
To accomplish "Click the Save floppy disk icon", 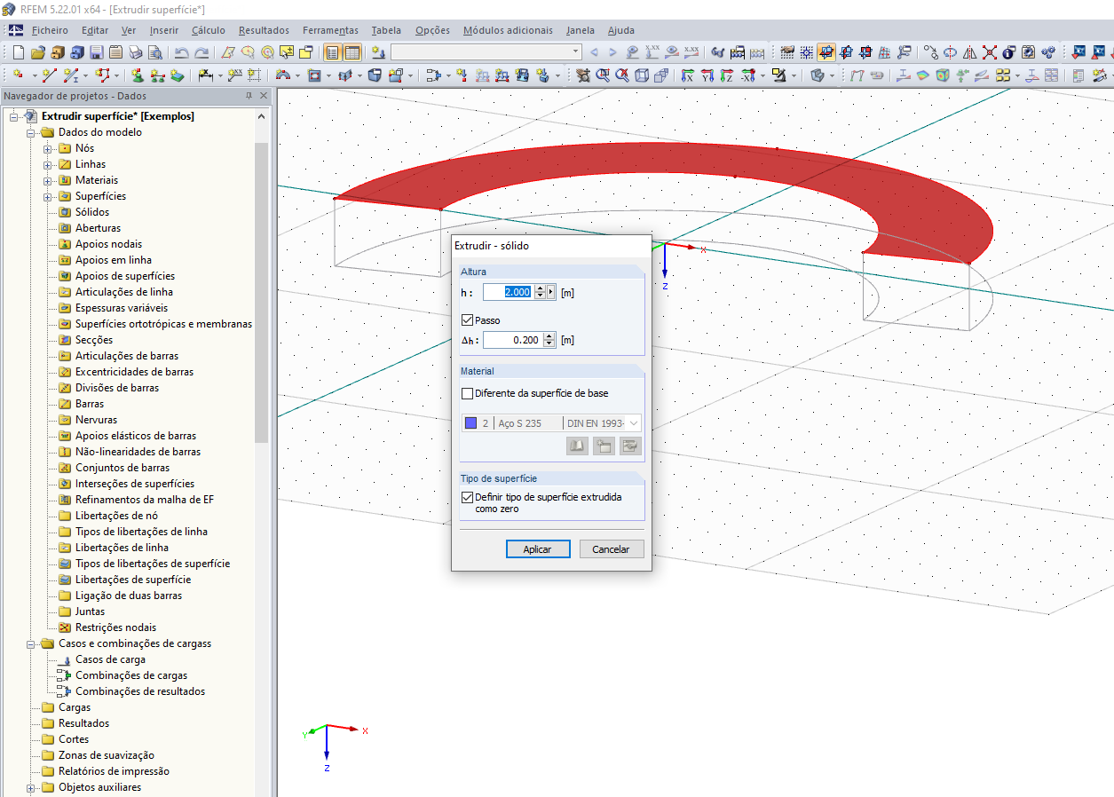I will click(96, 52).
